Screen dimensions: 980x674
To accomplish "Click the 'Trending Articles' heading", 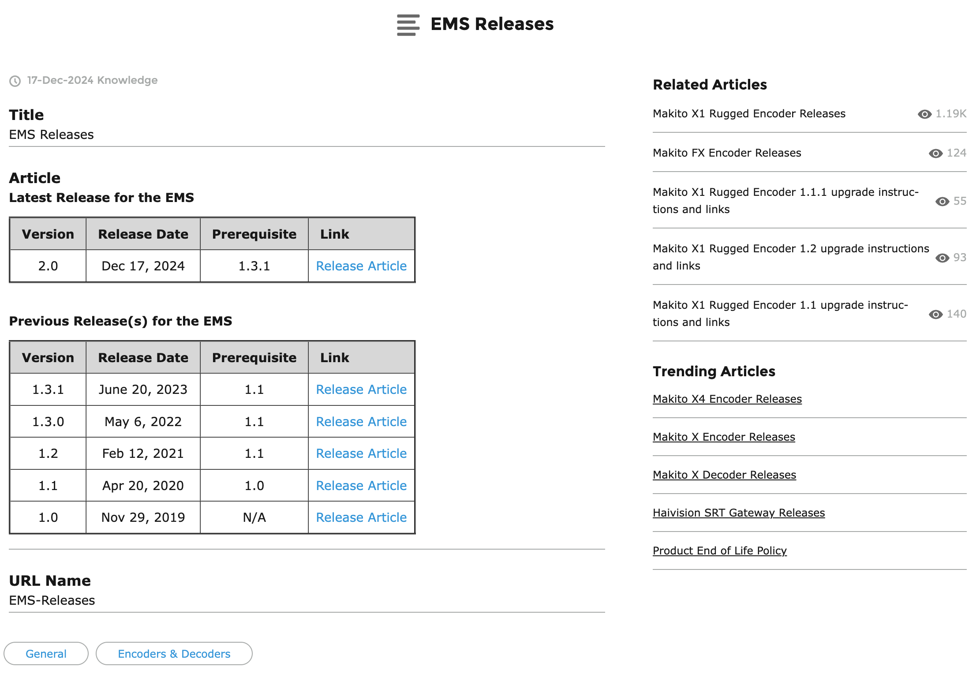I will pos(714,371).
